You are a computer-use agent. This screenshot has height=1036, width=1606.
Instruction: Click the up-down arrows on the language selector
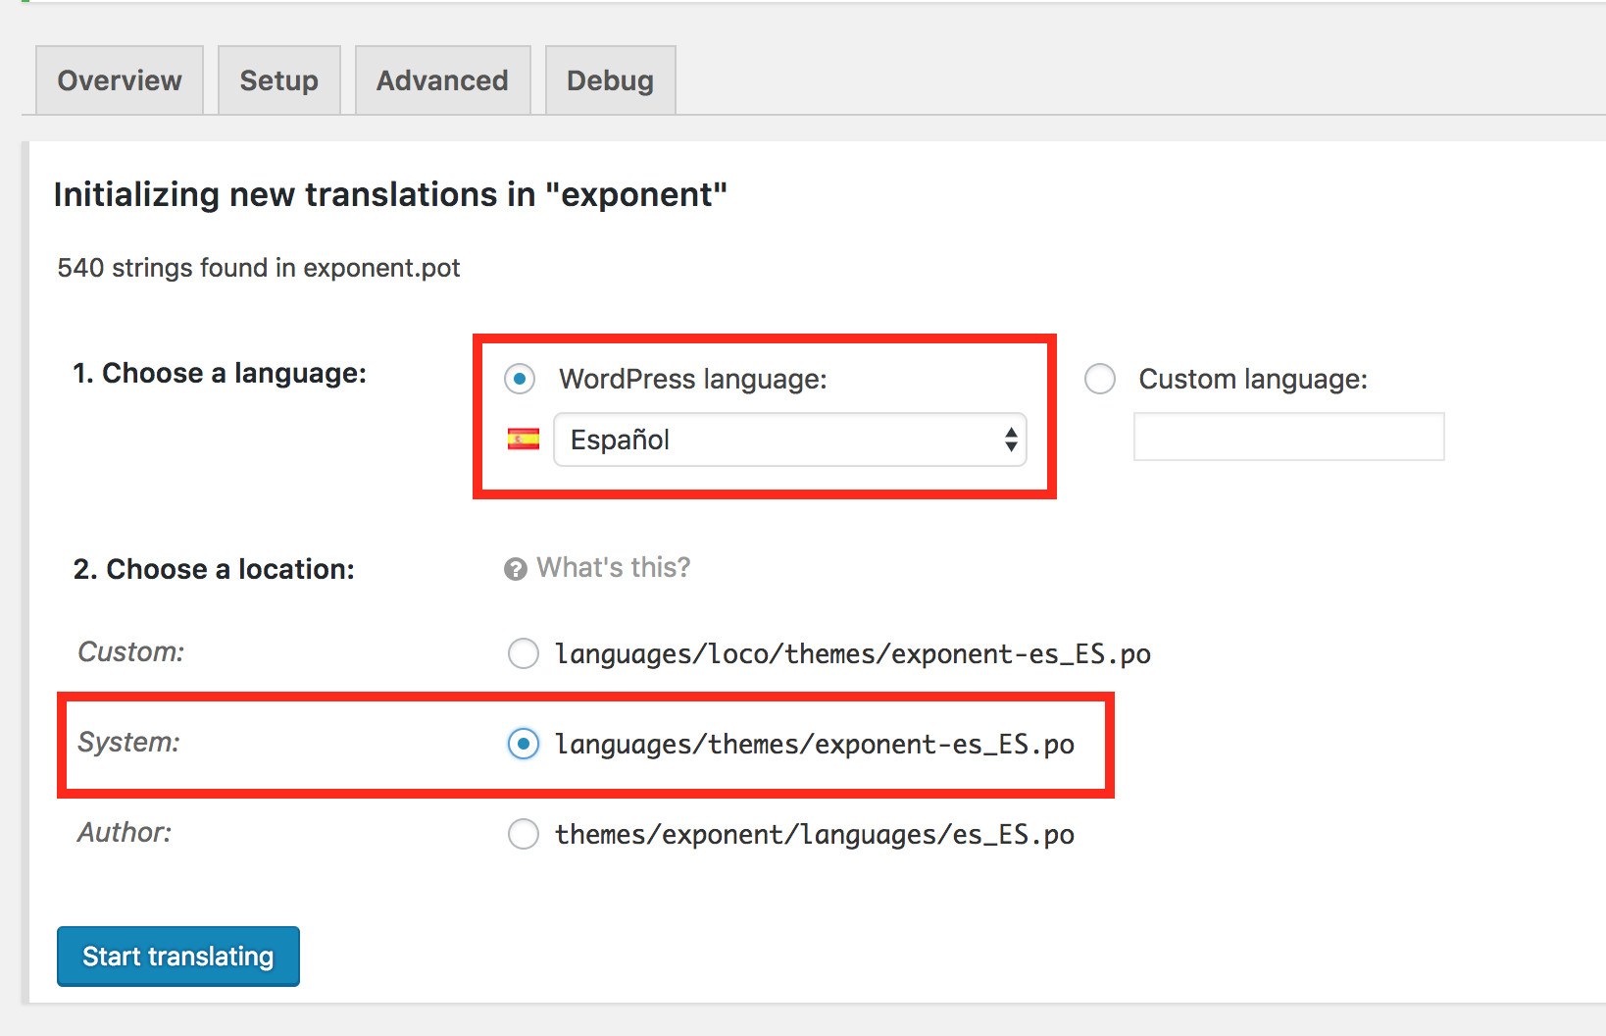coord(1011,440)
